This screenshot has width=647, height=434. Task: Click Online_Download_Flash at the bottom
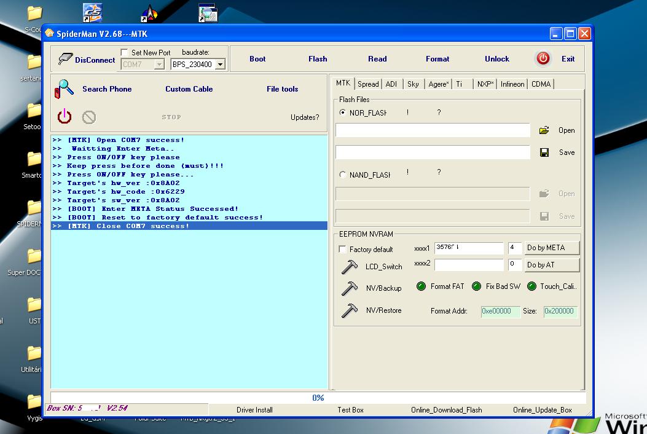click(447, 410)
